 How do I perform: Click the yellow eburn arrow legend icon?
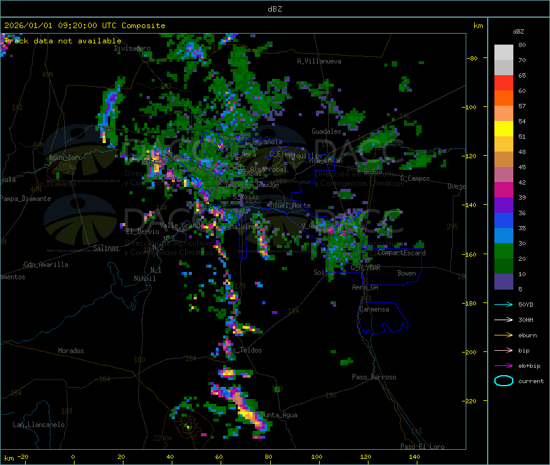click(504, 335)
